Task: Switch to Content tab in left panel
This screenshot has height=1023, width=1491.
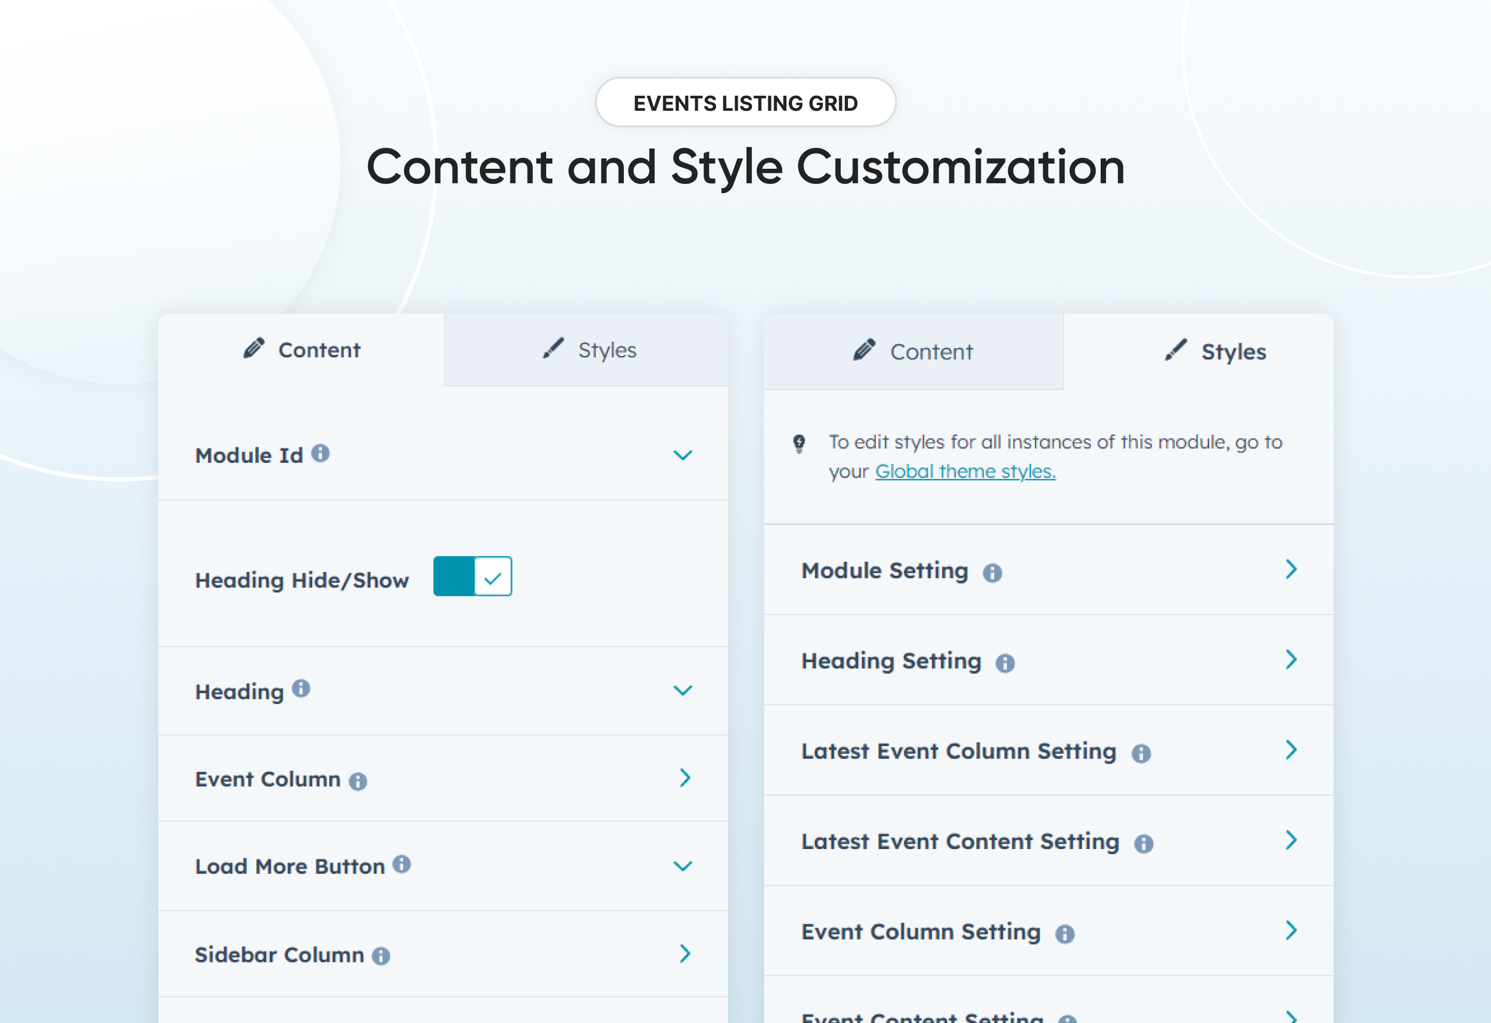Action: click(x=301, y=349)
